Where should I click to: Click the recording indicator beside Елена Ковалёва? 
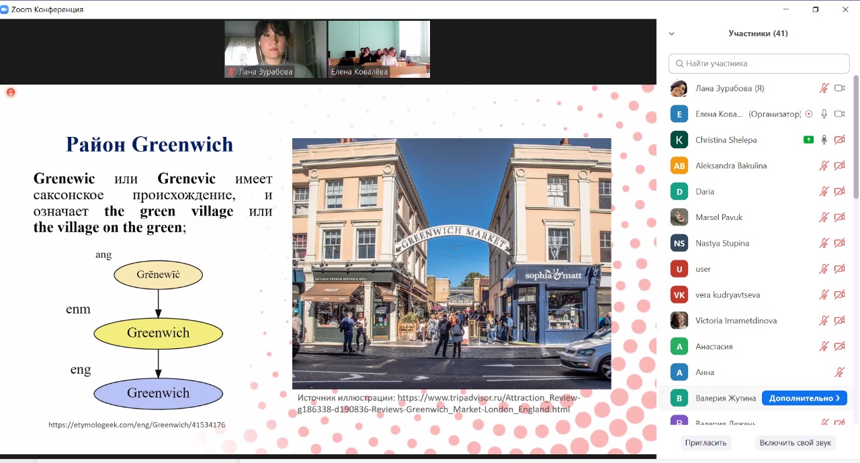pyautogui.click(x=809, y=114)
